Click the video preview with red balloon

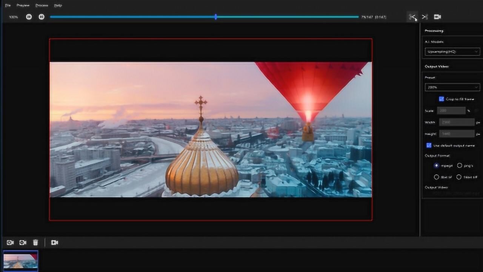[x=211, y=130]
